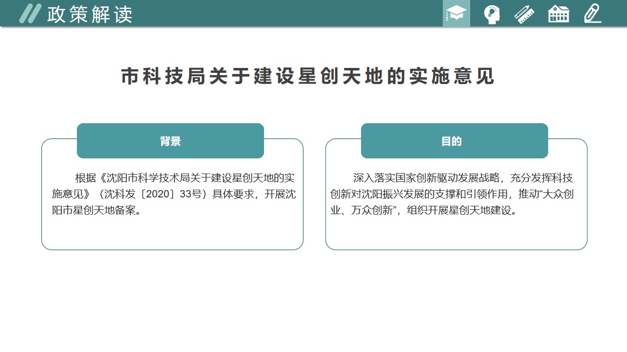The width and height of the screenshot is (627, 352).
Task: Click the paragraph starting with 深入落实国家创新驱动
Action: click(452, 194)
